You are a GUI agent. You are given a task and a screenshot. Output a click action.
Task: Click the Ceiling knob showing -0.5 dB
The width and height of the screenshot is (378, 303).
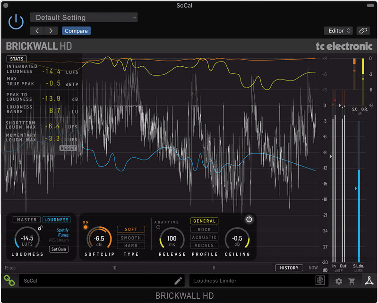pyautogui.click(x=237, y=239)
